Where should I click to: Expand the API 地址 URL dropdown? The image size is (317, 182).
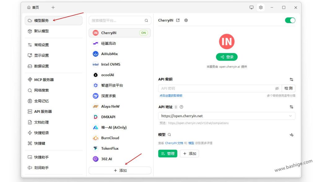pos(290,116)
